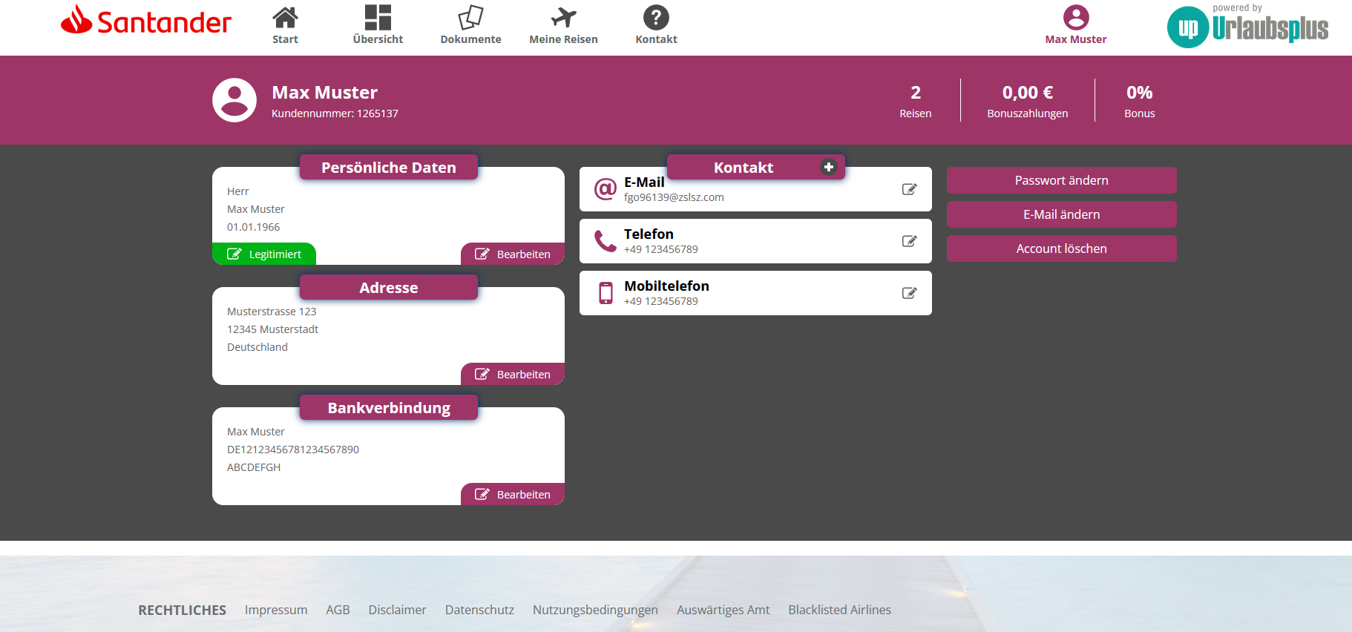Click the mobile phone icon

pos(606,293)
